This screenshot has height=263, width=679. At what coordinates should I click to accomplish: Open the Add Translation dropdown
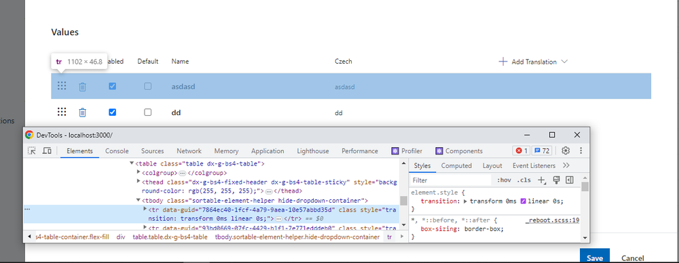click(533, 62)
